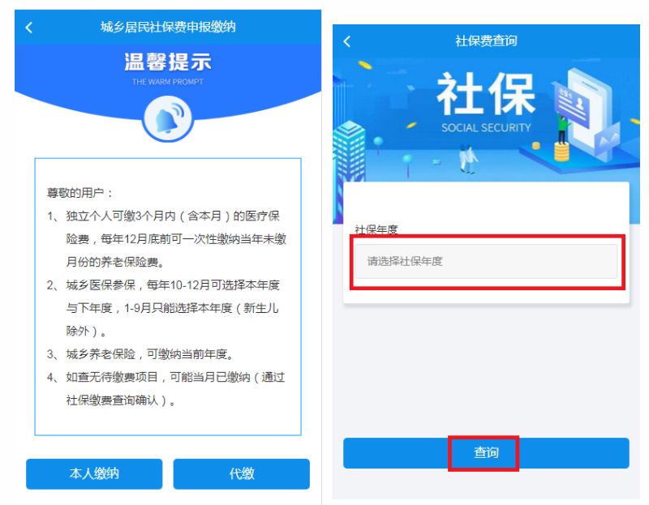Click the 城乡居民社保费申报缴纳 page title
This screenshot has width=649, height=505.
tap(168, 28)
